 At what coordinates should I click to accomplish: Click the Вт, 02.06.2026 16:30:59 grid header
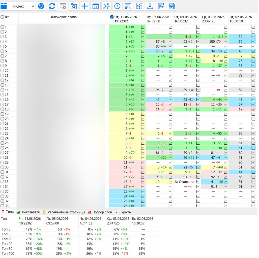(242, 19)
